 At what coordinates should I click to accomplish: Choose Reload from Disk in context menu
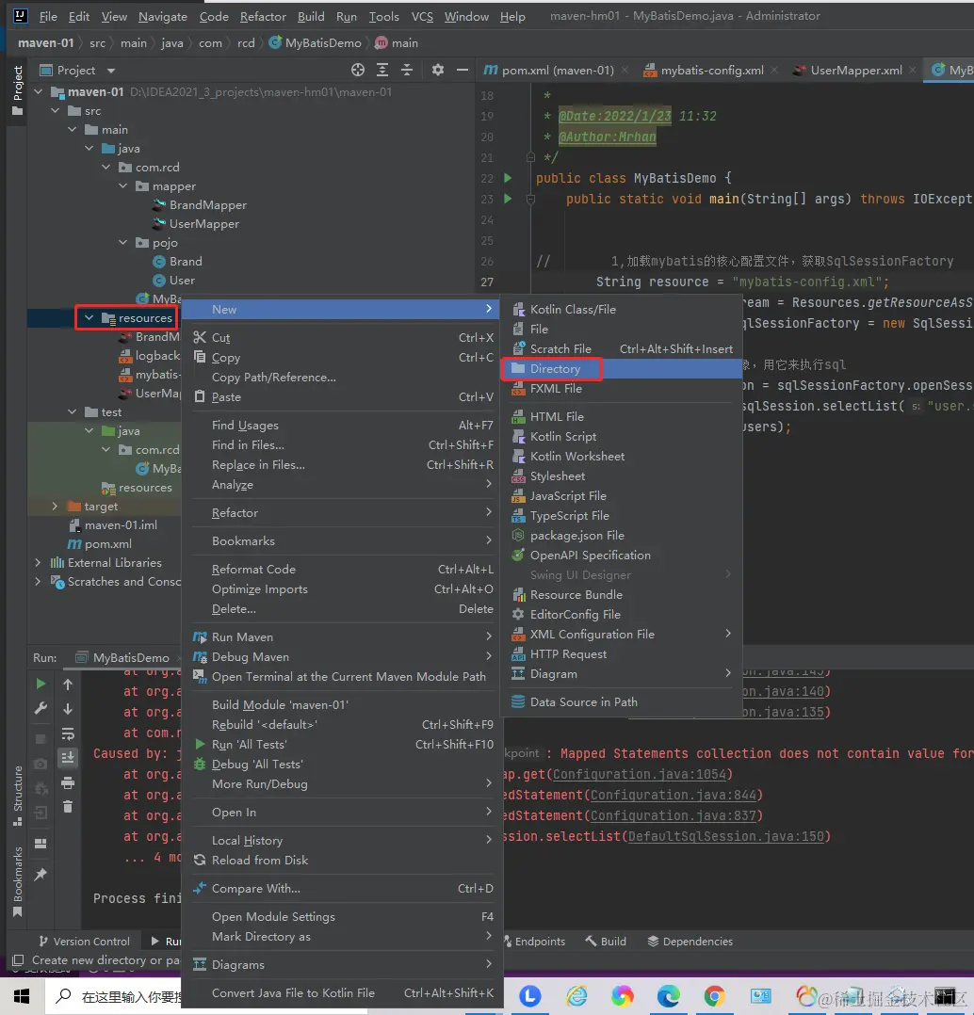(x=343, y=861)
